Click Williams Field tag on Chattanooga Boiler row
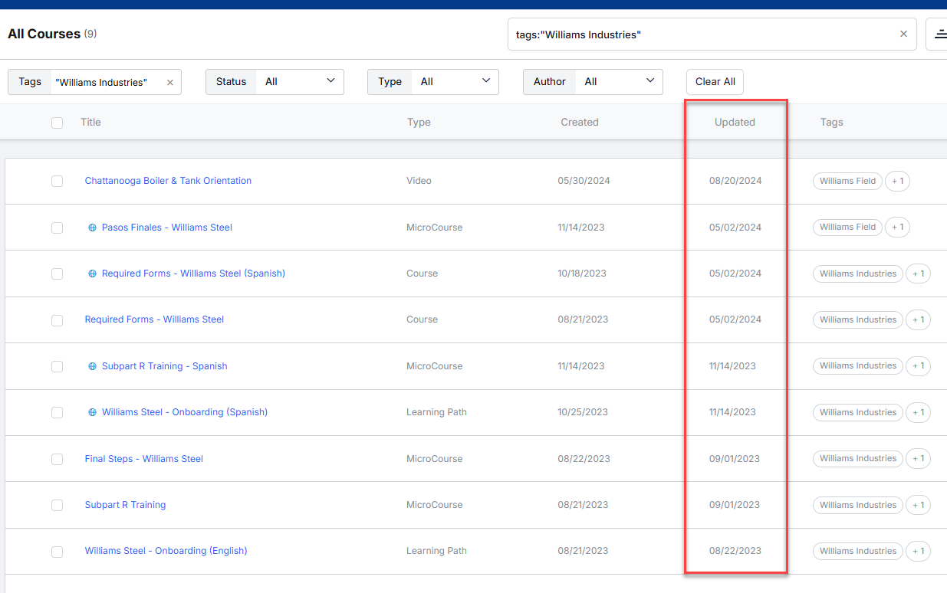Image resolution: width=947 pixels, height=593 pixels. 847,181
